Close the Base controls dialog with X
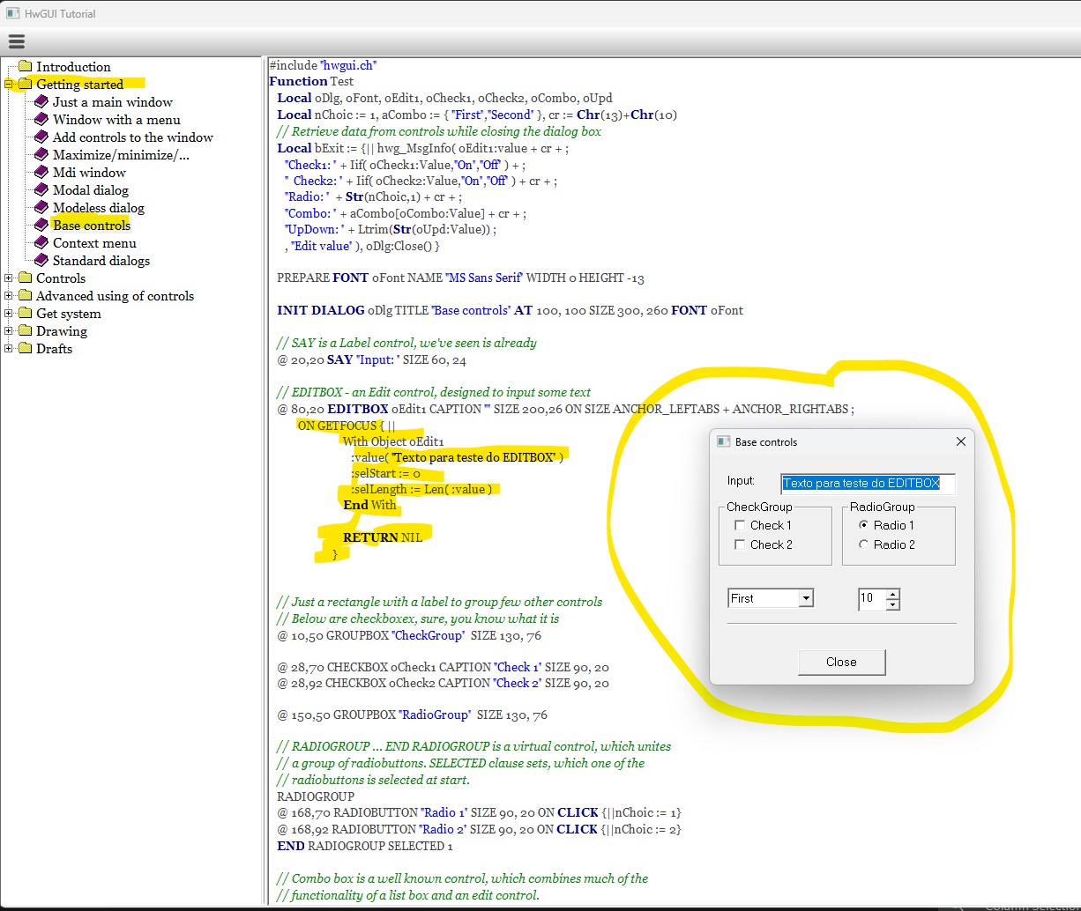The width and height of the screenshot is (1081, 911). point(961,441)
